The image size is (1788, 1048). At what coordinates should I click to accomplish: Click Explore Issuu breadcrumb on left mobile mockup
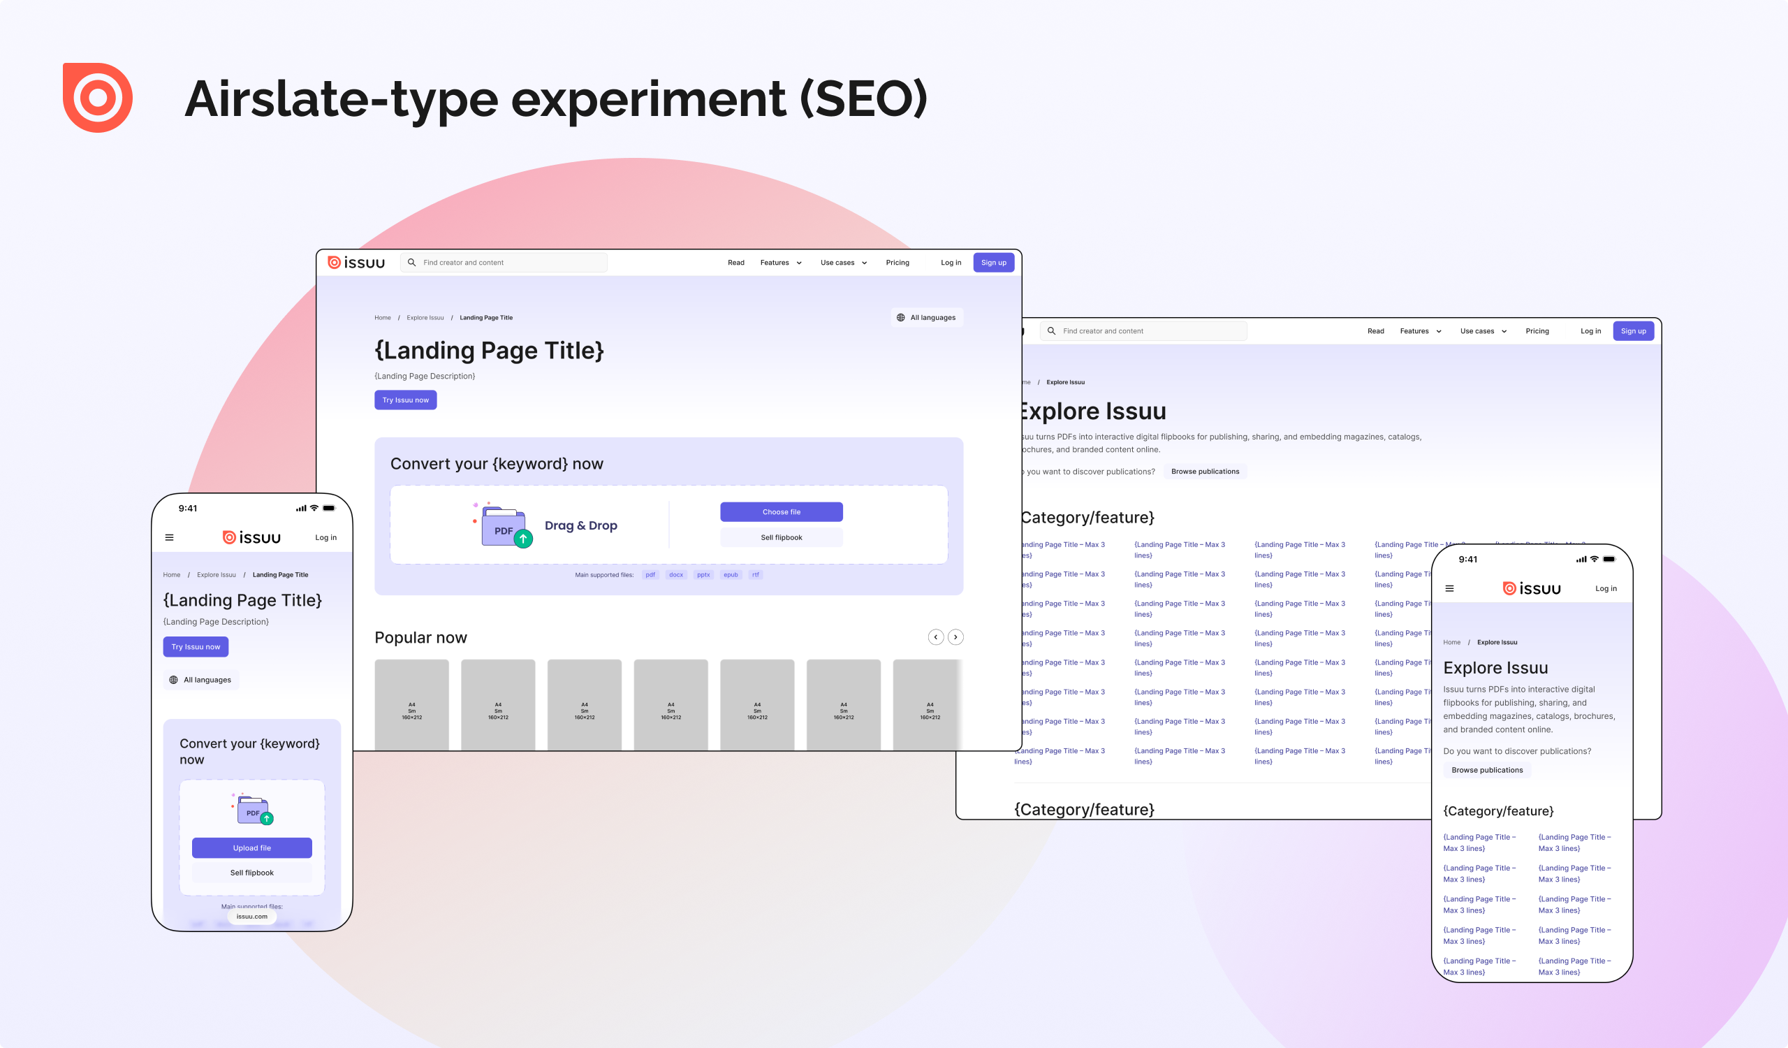pyautogui.click(x=217, y=575)
